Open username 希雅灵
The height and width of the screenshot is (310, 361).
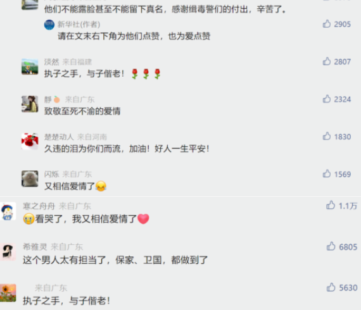click(35, 247)
